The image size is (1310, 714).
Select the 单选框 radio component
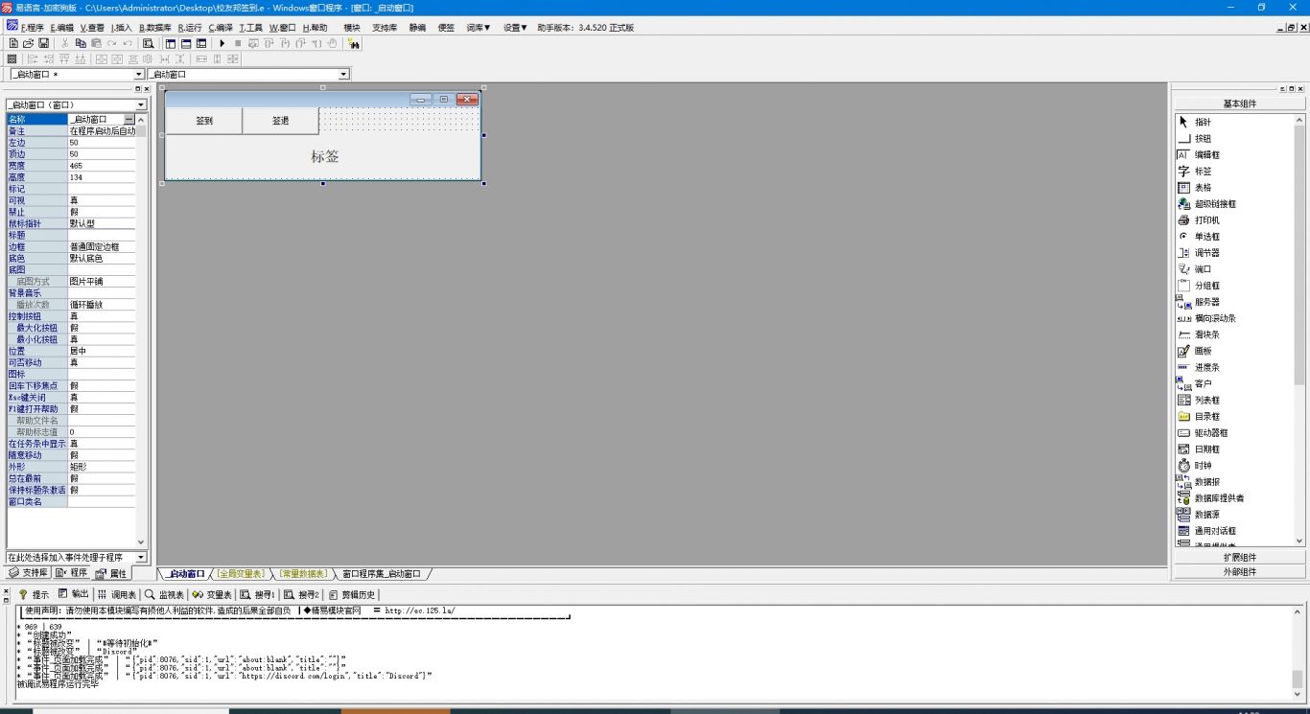1199,236
